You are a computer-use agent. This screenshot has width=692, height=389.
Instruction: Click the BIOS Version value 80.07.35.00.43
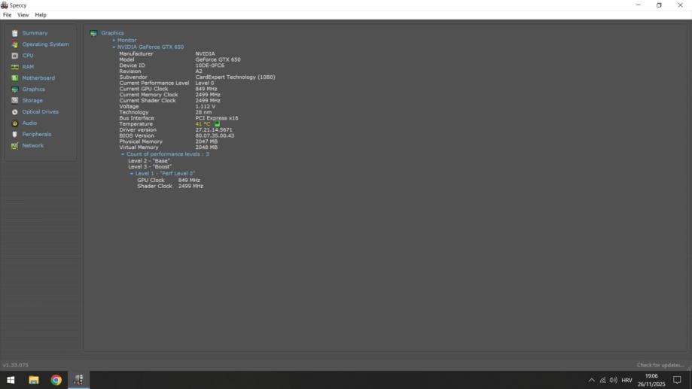pos(215,136)
